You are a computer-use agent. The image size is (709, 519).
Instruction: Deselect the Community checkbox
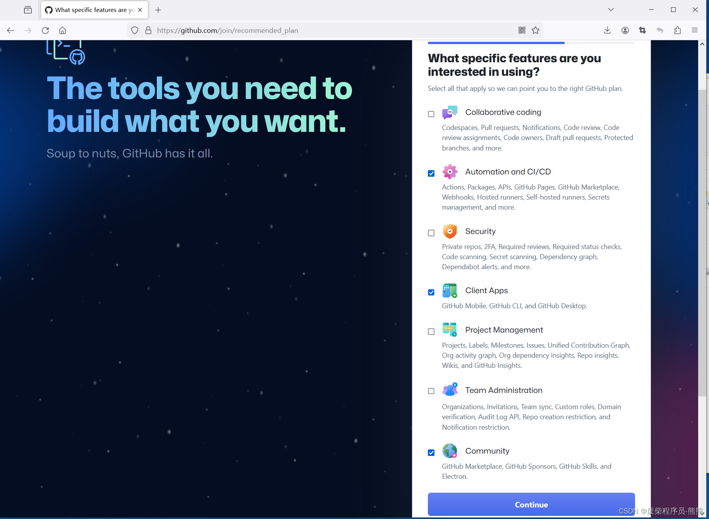pos(431,453)
